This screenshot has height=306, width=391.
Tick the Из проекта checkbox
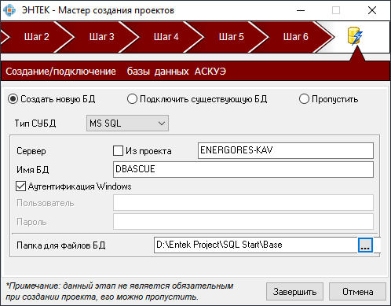coord(118,151)
